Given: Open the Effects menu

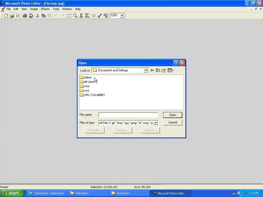Looking at the screenshot, I should [45, 9].
